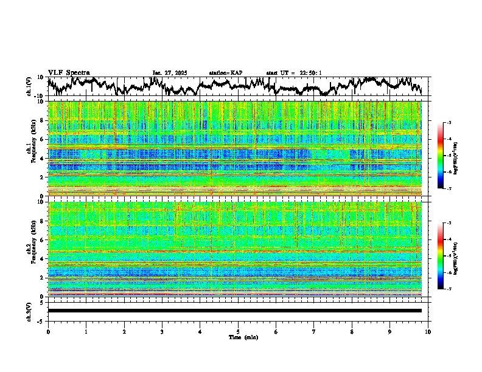Click the "-3" label on ch.1 colorbar

(x=449, y=123)
